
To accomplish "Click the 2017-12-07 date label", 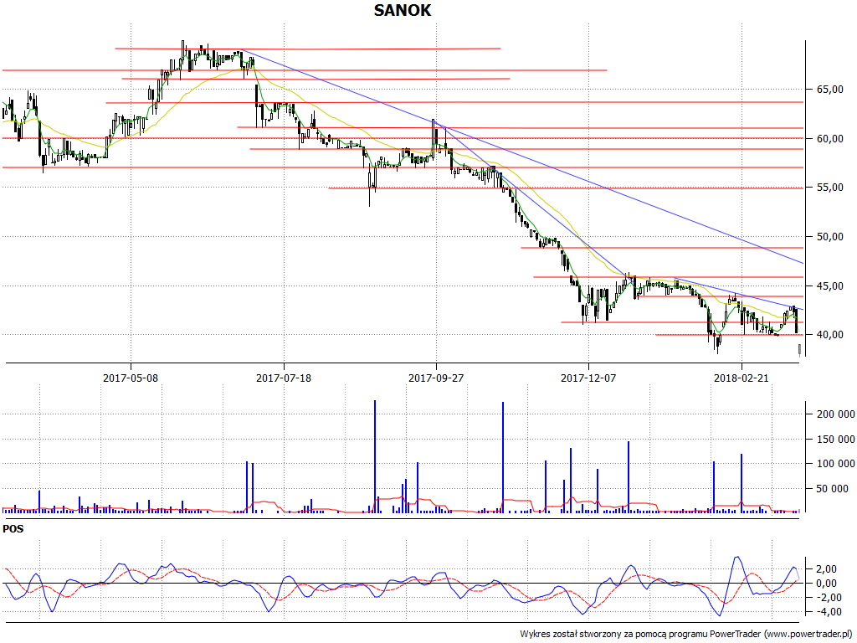I will [x=588, y=378].
